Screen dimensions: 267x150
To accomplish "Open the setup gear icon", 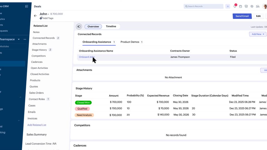I will (252, 6).
